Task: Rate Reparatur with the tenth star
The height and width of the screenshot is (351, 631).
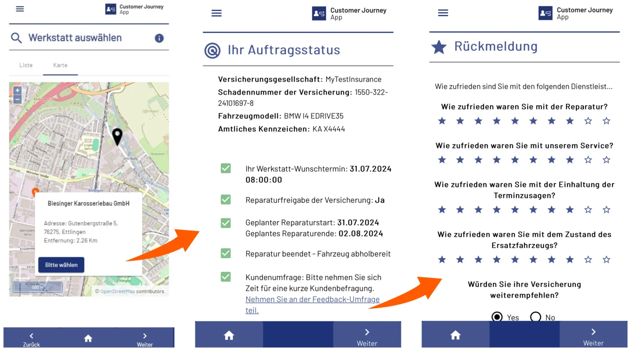Action: point(606,121)
